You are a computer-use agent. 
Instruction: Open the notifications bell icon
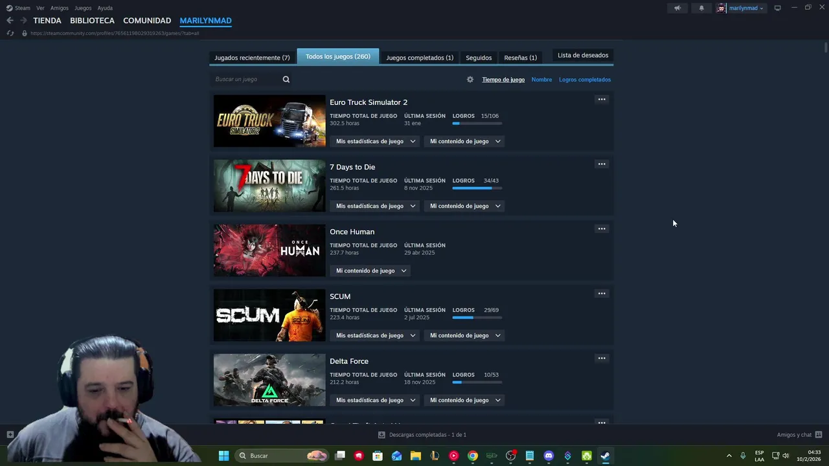701,8
